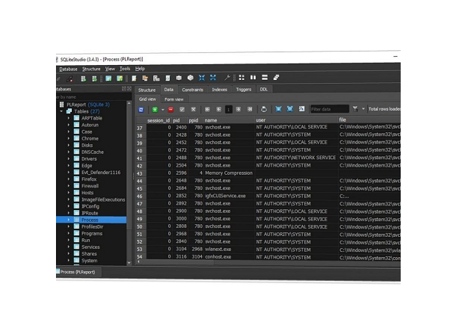Click the rollback changes X icon

[193, 109]
